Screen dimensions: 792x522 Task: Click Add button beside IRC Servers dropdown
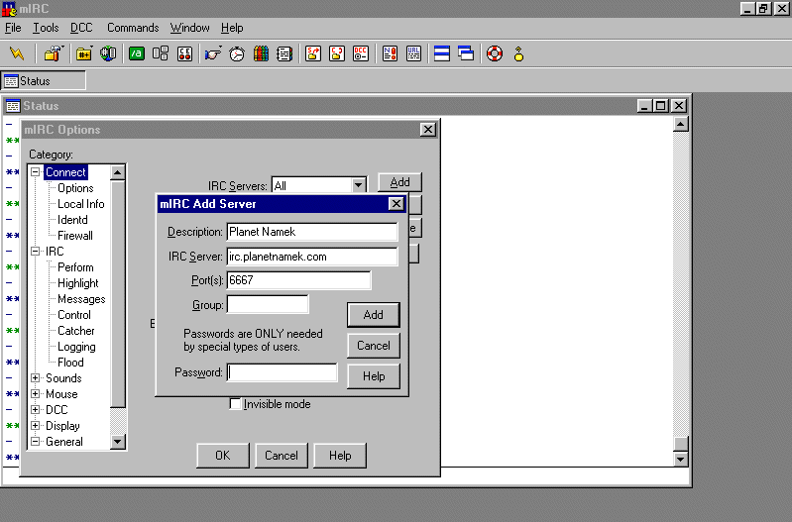point(399,182)
